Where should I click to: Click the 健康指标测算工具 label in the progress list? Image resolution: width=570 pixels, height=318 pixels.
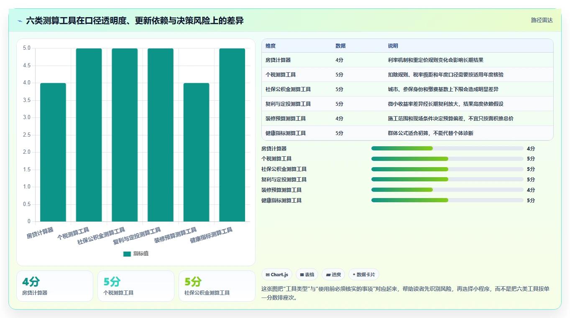click(x=281, y=200)
